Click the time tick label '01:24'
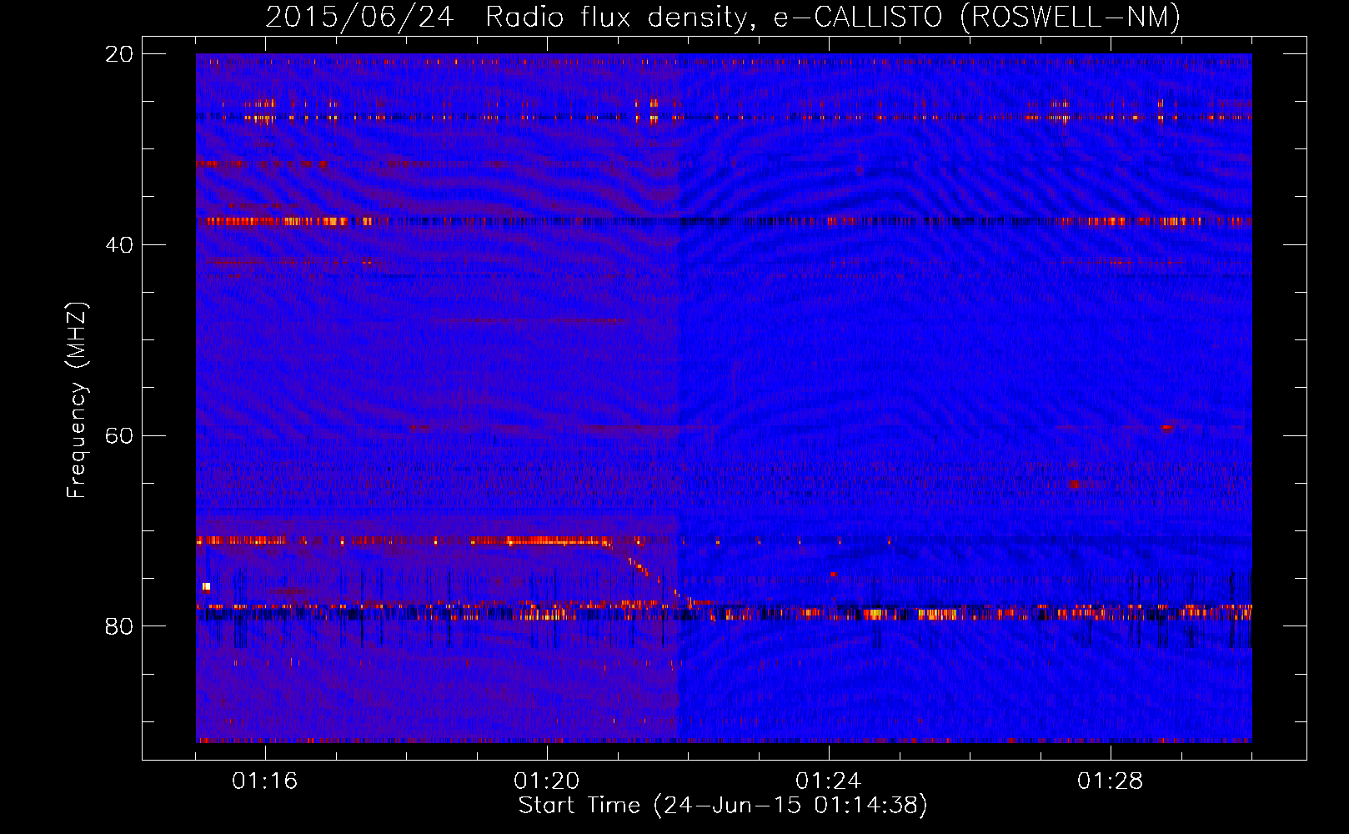The height and width of the screenshot is (834, 1349). pos(829,781)
